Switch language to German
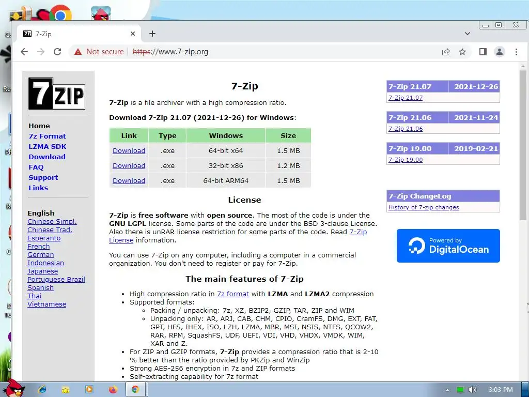The height and width of the screenshot is (397, 529). (x=40, y=254)
